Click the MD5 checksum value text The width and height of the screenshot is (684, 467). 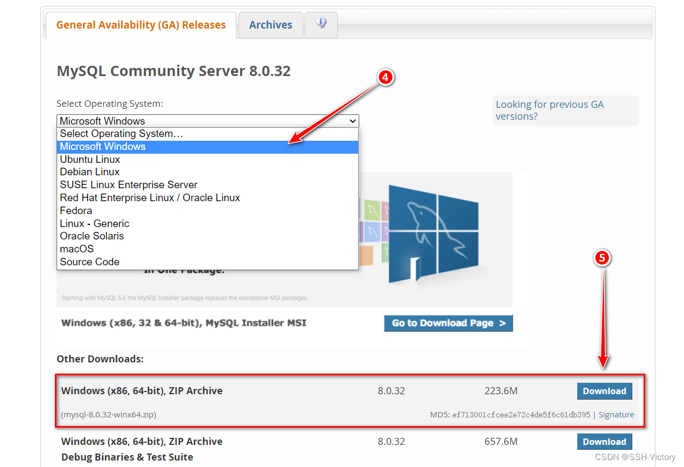point(521,415)
